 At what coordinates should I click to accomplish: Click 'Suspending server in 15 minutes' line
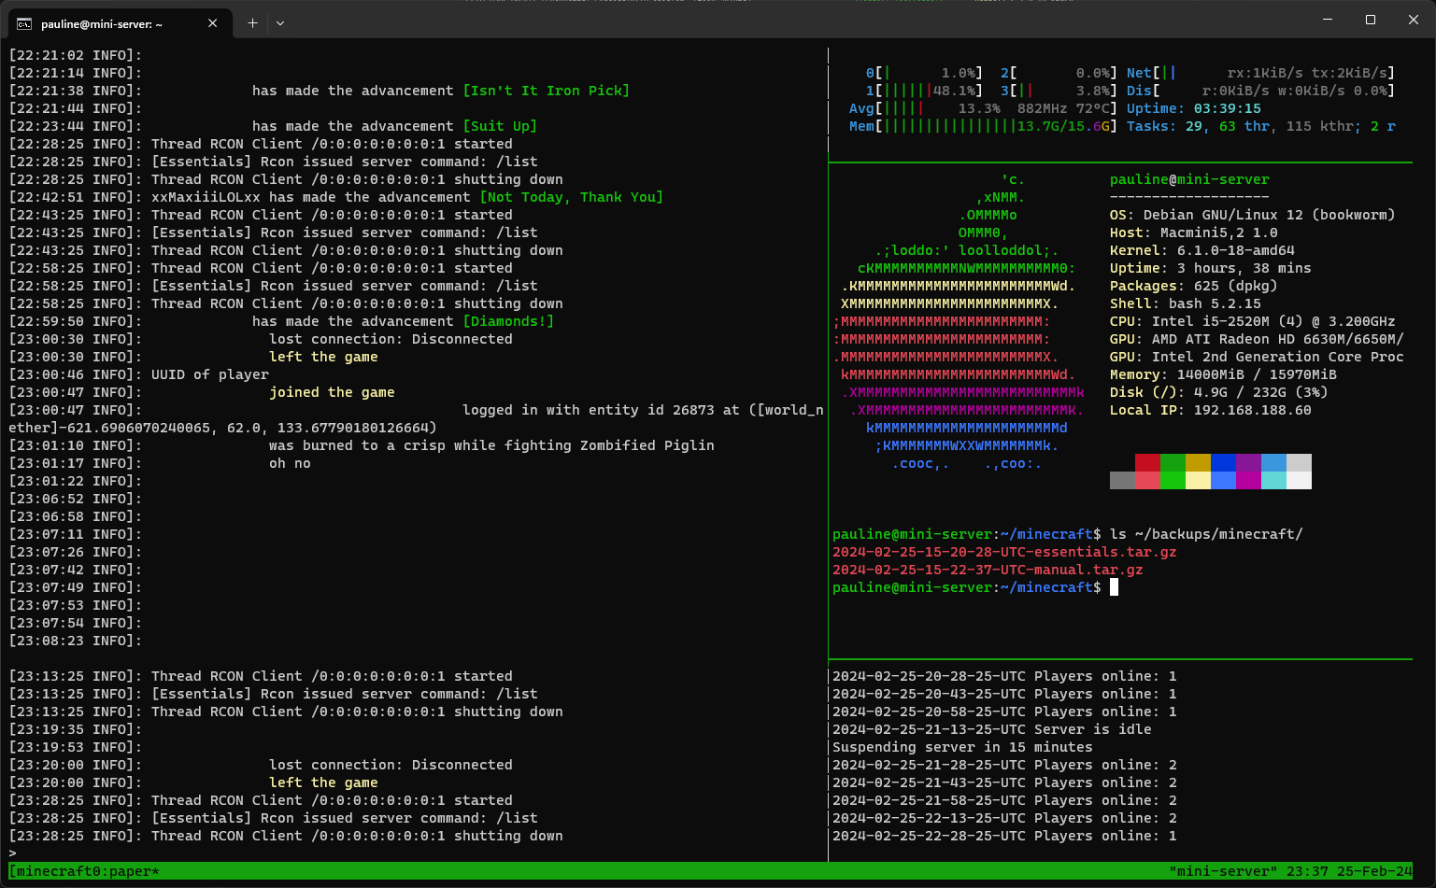coord(962,747)
